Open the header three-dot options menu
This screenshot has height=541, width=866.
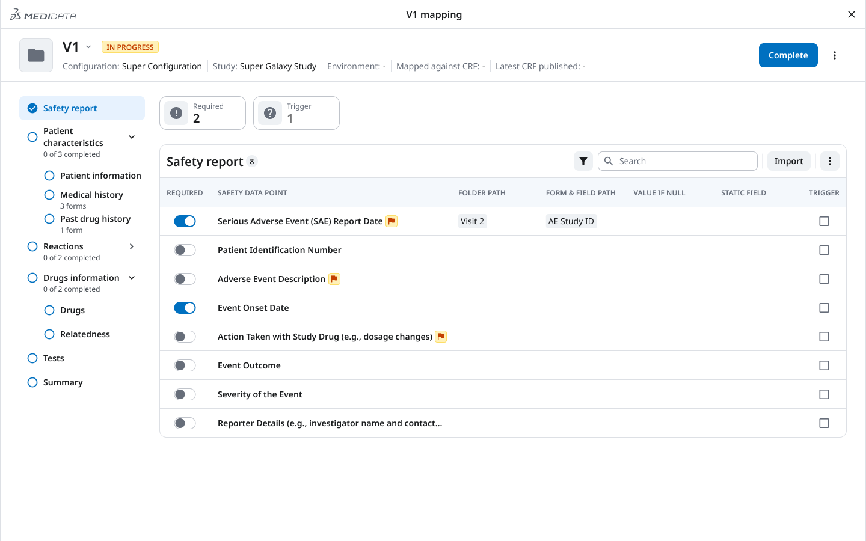(x=835, y=55)
